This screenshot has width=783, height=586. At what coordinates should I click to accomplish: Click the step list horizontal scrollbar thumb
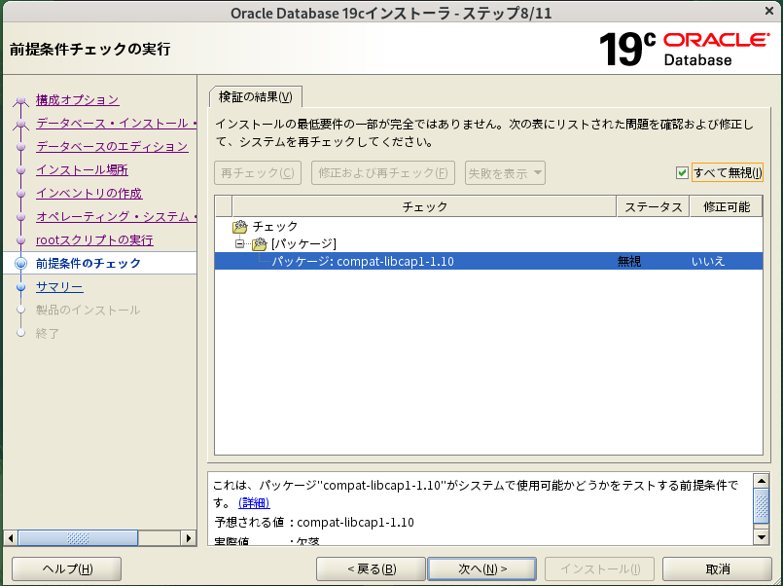point(78,538)
